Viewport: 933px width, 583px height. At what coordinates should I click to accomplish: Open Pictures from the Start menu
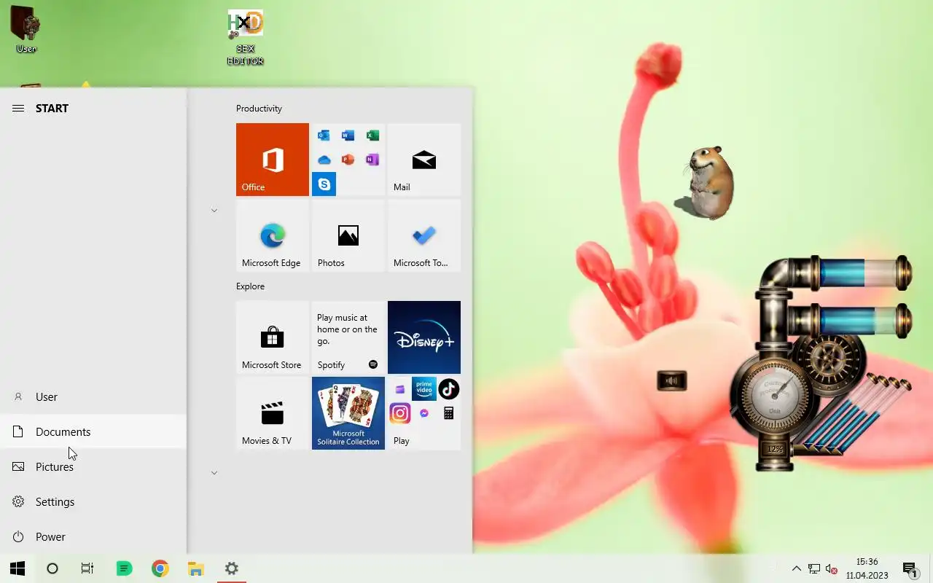click(93, 466)
